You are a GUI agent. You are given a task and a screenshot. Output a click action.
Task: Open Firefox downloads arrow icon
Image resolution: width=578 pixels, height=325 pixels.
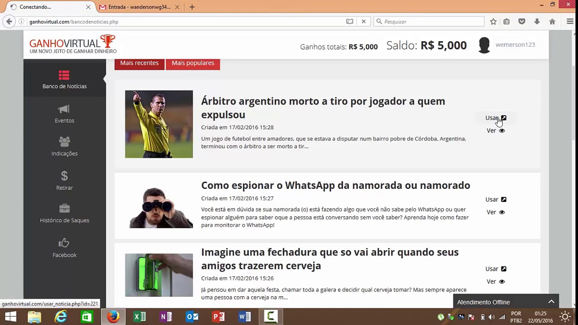(537, 21)
